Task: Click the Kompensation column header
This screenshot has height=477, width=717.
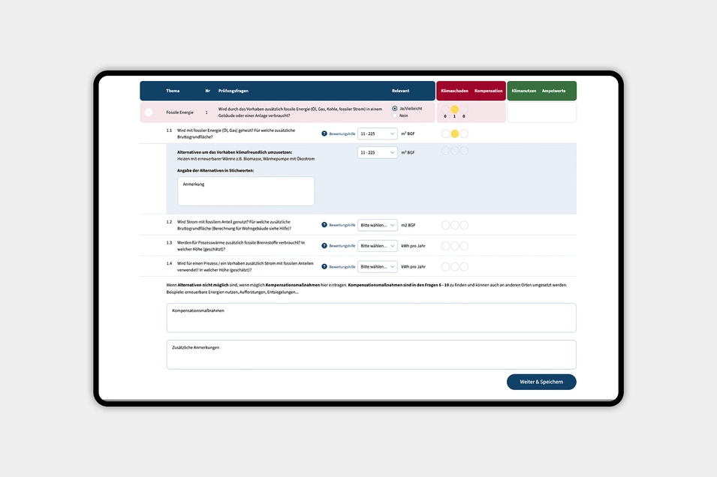Action: click(488, 91)
